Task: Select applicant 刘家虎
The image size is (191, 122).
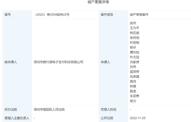Action: pyautogui.click(x=135, y=62)
